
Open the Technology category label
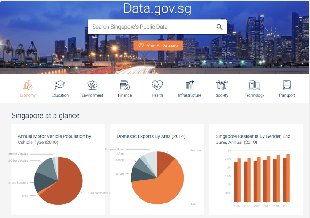[255, 95]
